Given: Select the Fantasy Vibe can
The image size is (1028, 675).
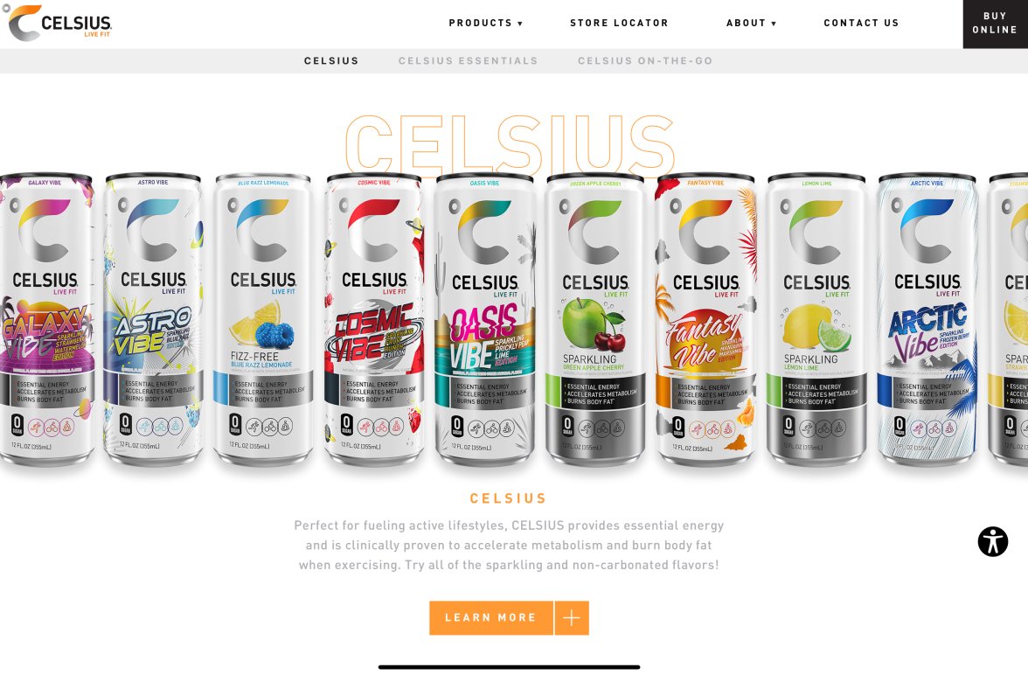Looking at the screenshot, I should click(x=706, y=319).
